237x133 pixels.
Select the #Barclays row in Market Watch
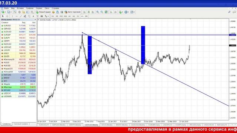pyautogui.click(x=19, y=87)
